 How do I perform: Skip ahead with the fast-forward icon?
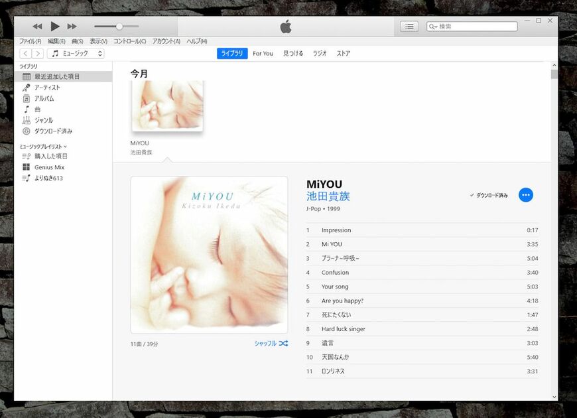click(72, 26)
